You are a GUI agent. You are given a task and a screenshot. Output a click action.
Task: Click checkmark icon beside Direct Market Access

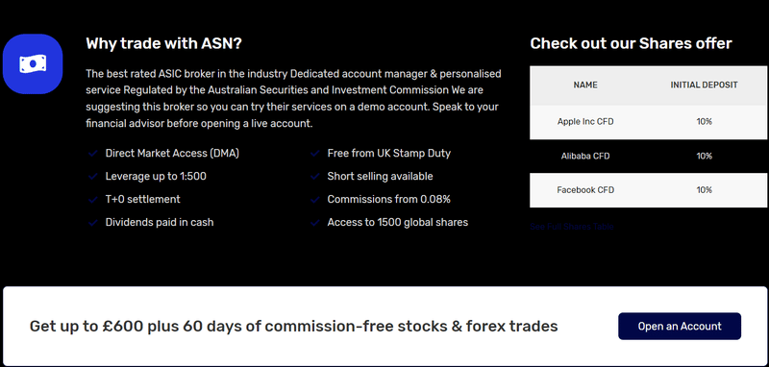[92, 154]
